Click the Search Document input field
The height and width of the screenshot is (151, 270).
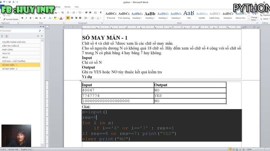(19, 31)
